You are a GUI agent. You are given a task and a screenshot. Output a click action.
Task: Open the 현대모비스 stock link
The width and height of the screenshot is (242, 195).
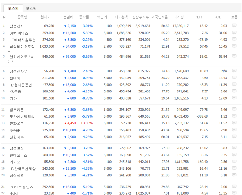click(19, 155)
